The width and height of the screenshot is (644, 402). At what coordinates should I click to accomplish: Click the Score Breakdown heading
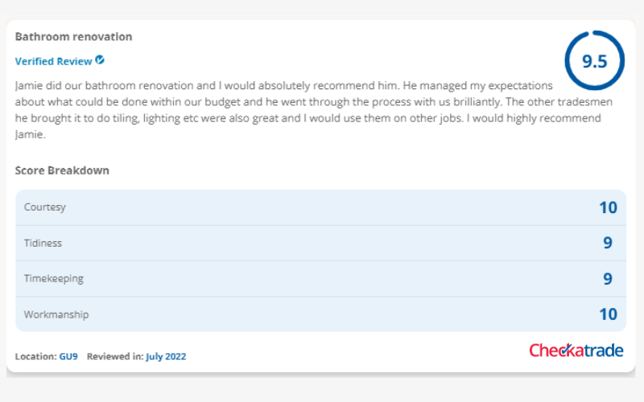62,170
